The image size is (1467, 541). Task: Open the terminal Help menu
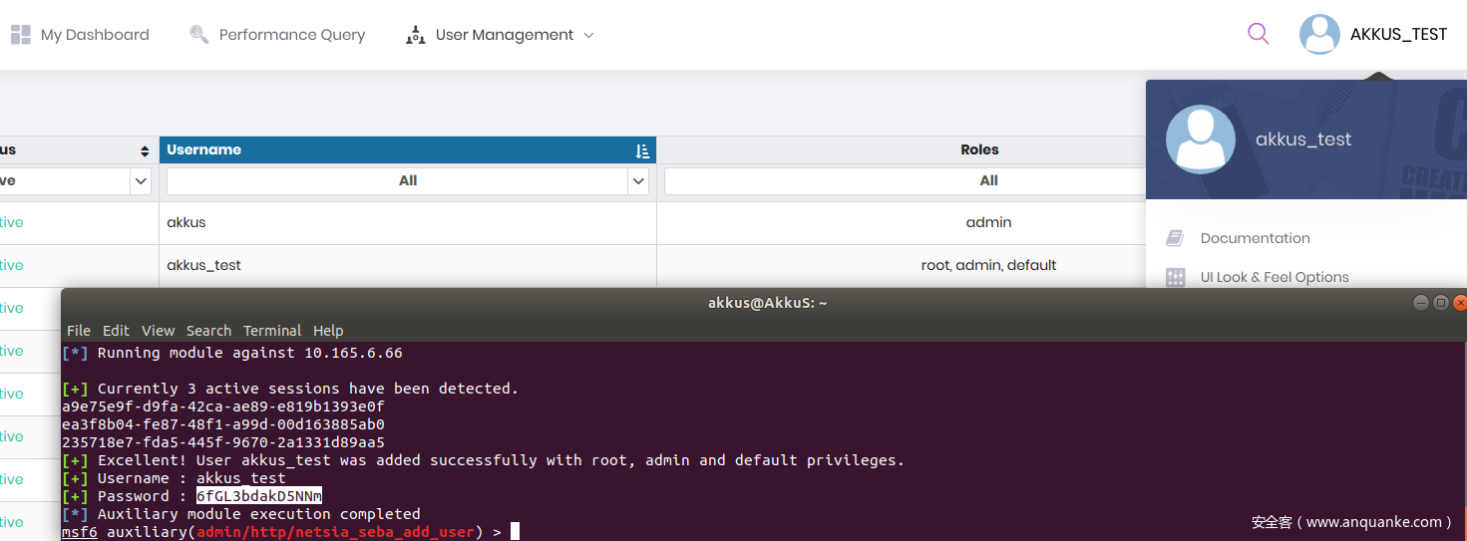[x=328, y=331]
